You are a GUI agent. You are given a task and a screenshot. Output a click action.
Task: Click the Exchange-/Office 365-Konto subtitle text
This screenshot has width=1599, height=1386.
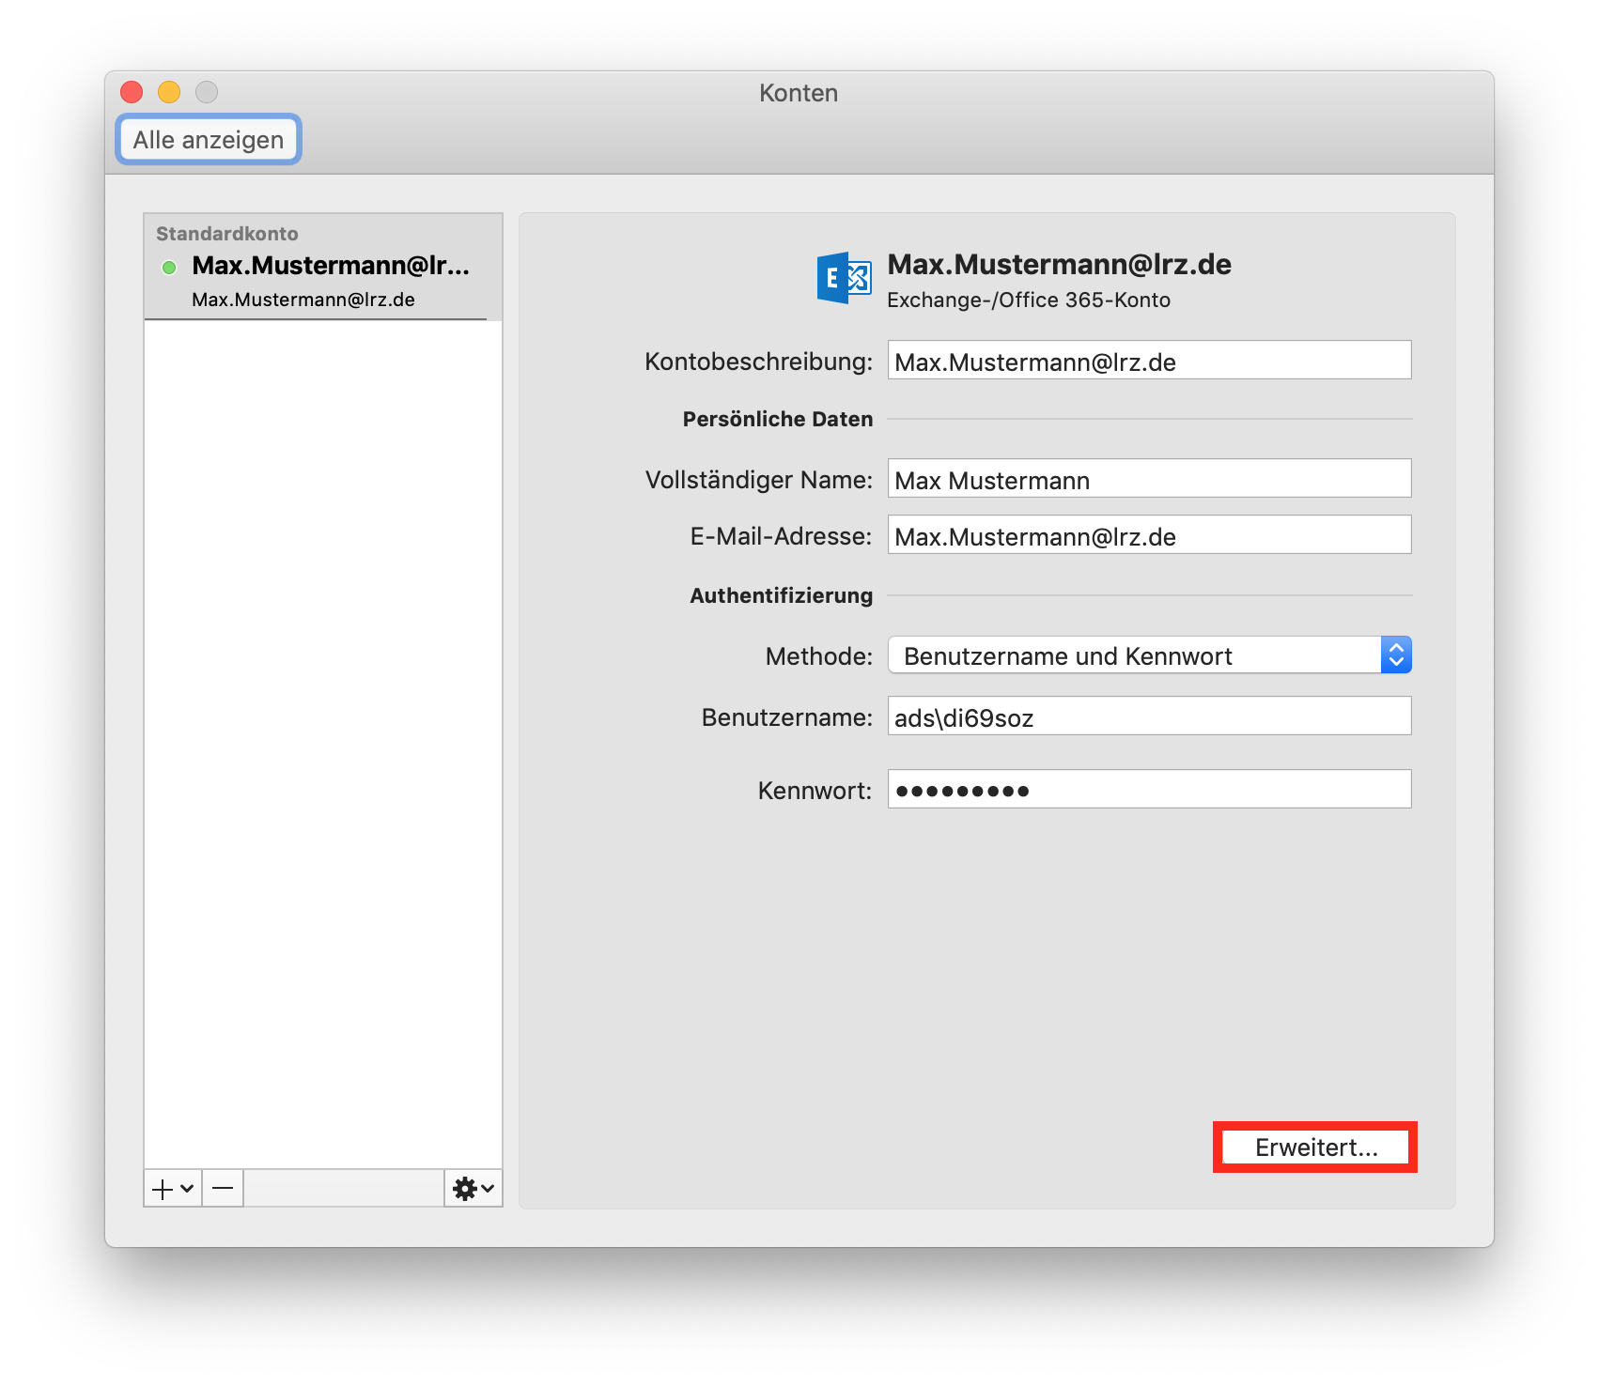tap(1029, 300)
